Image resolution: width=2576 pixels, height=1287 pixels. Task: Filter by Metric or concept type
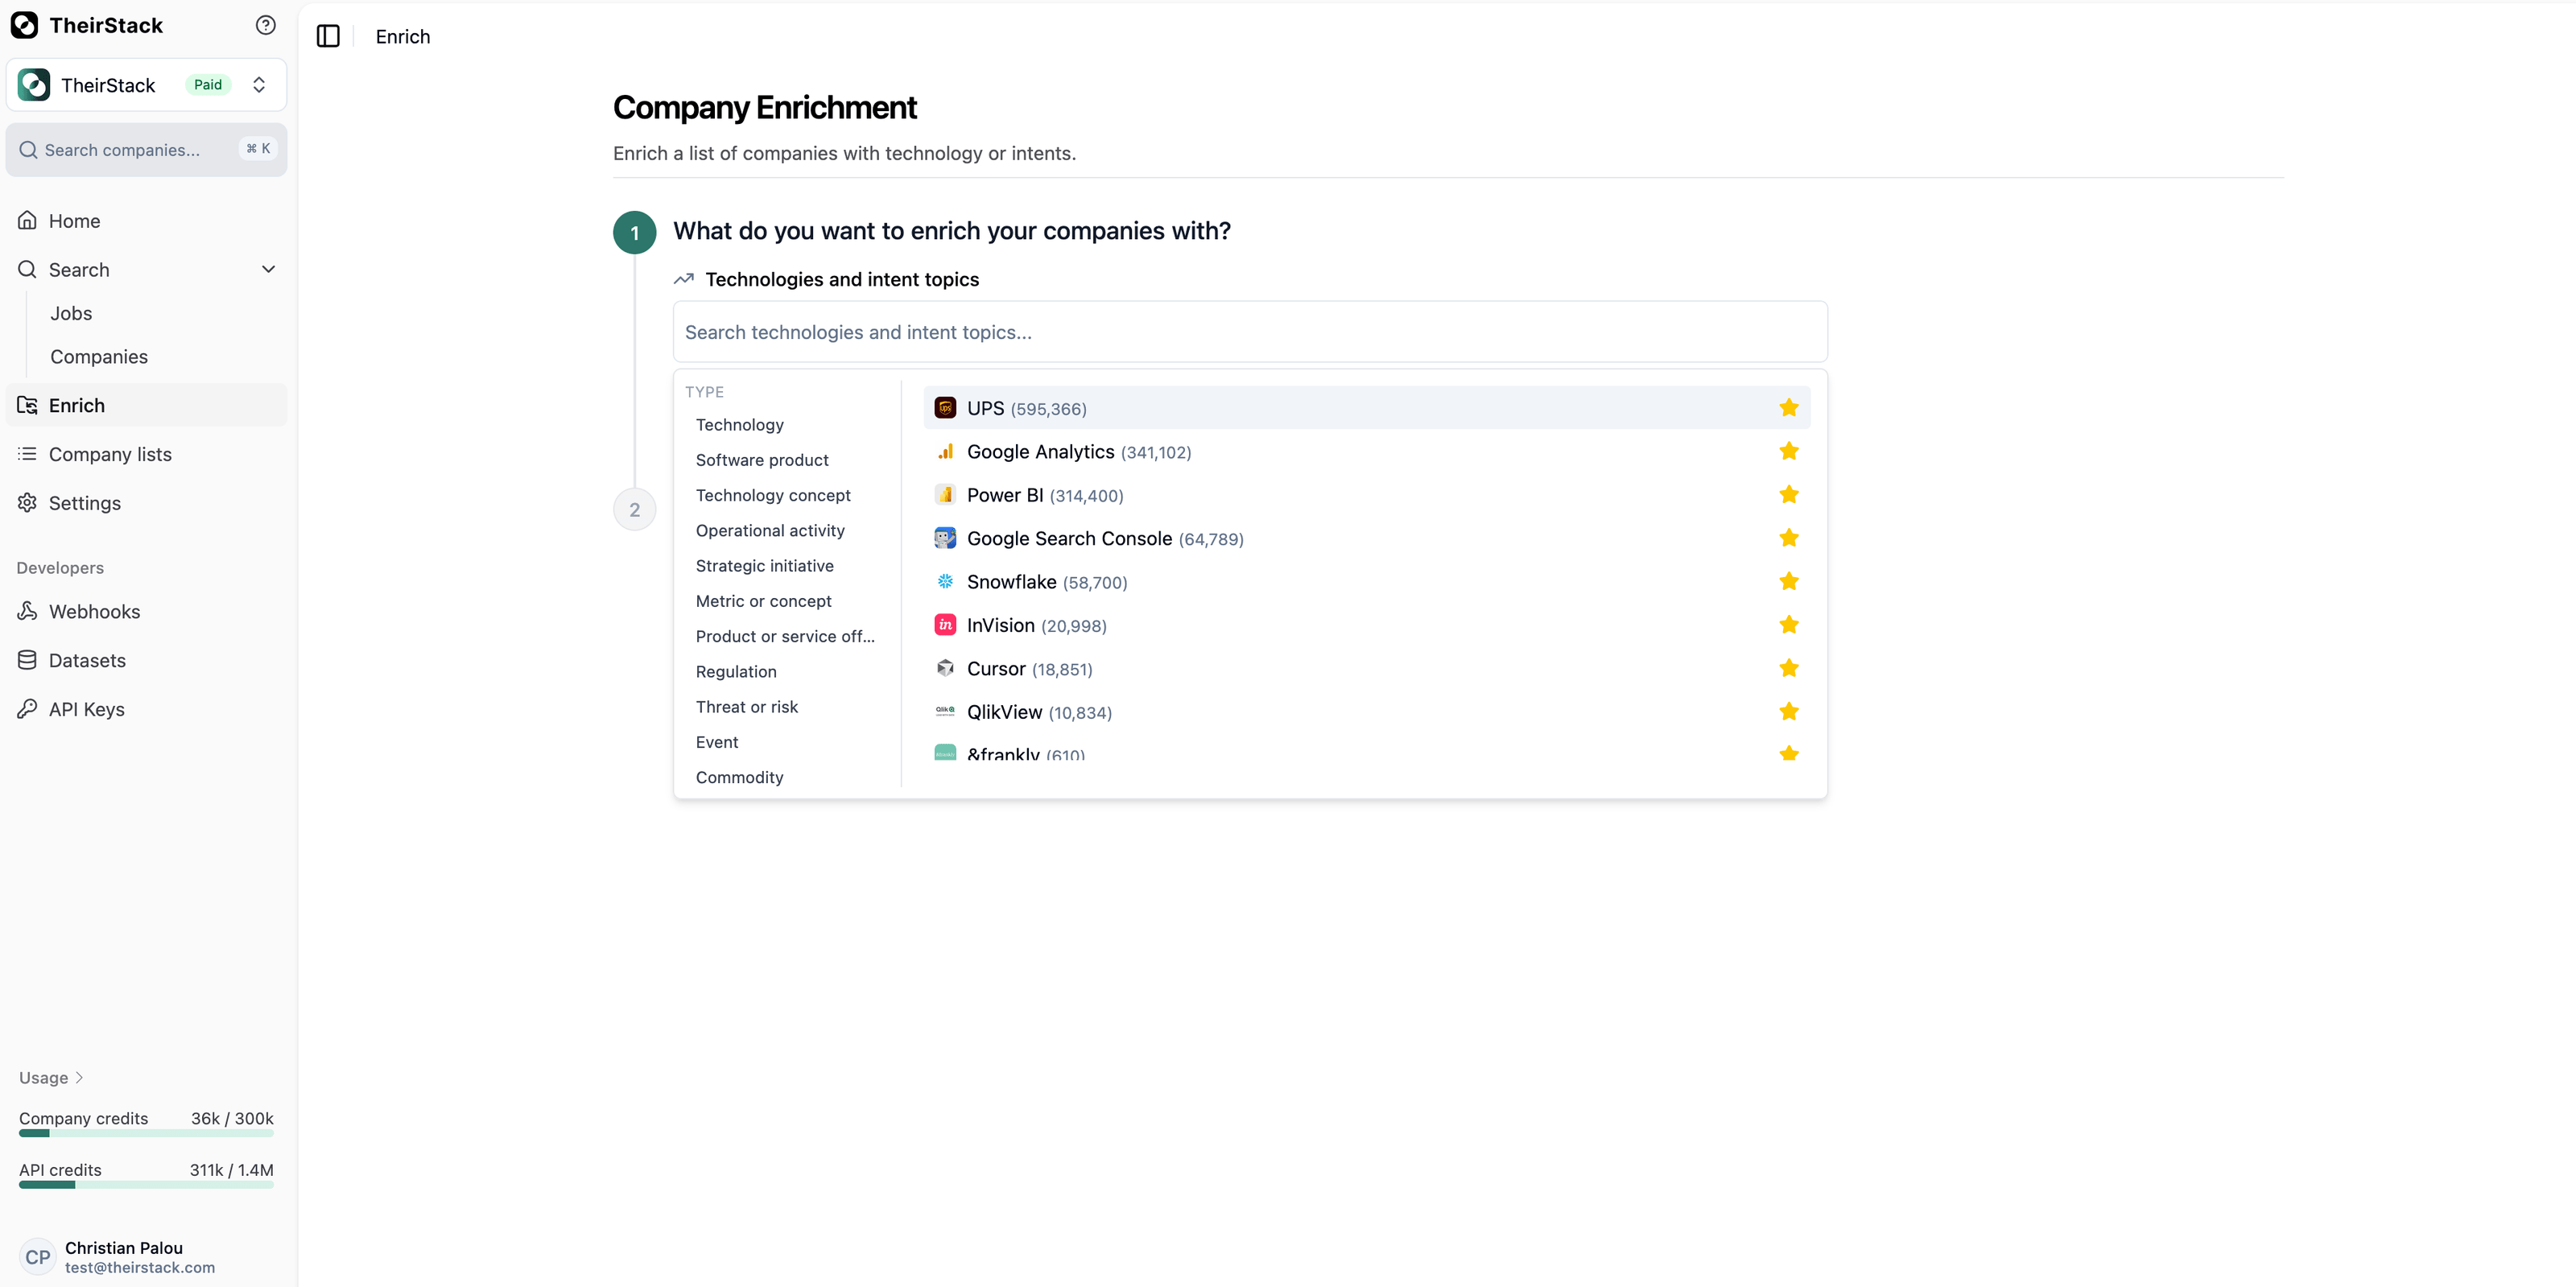click(x=763, y=601)
